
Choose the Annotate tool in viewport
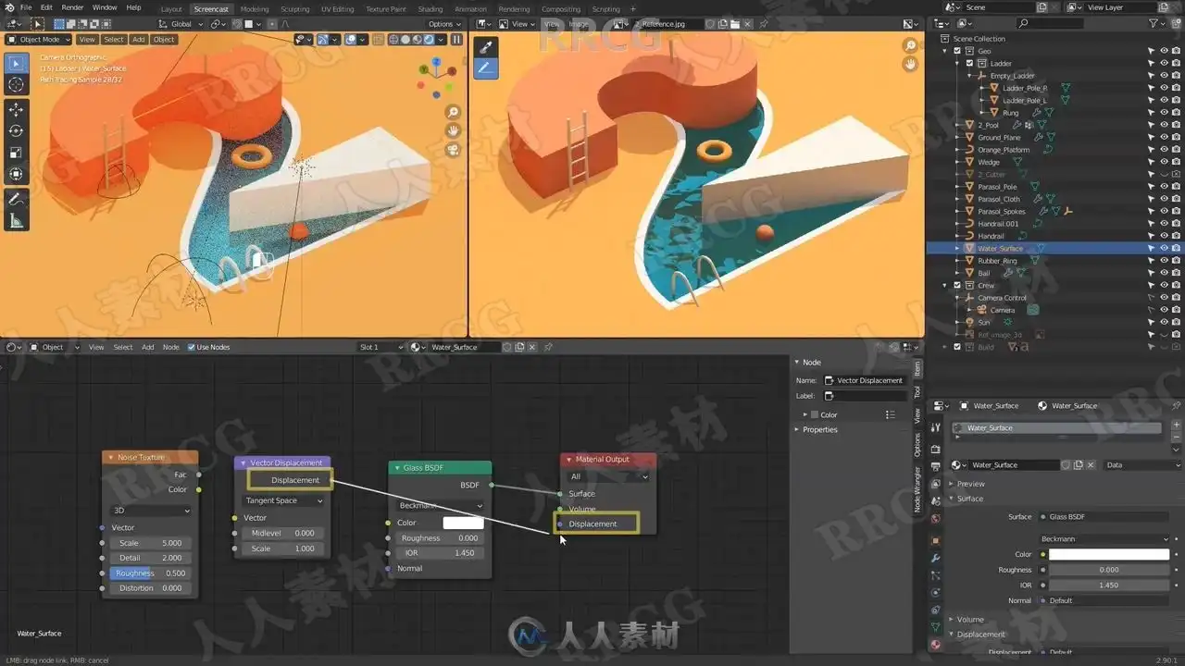(x=16, y=199)
